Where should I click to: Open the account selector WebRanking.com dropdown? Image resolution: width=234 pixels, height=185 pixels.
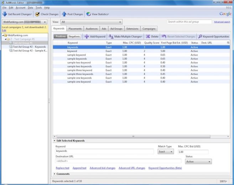pyautogui.click(x=25, y=22)
